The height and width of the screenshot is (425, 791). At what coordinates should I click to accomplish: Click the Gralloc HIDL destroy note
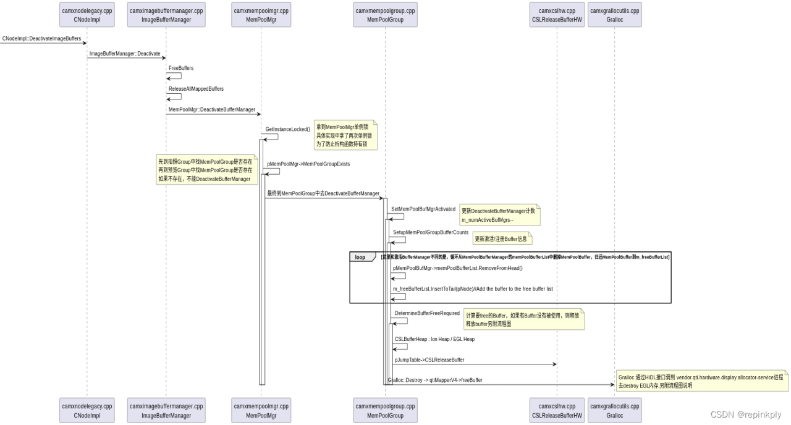(x=702, y=381)
